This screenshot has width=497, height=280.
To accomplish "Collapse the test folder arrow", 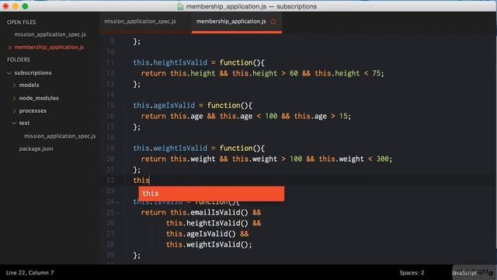I will point(14,123).
